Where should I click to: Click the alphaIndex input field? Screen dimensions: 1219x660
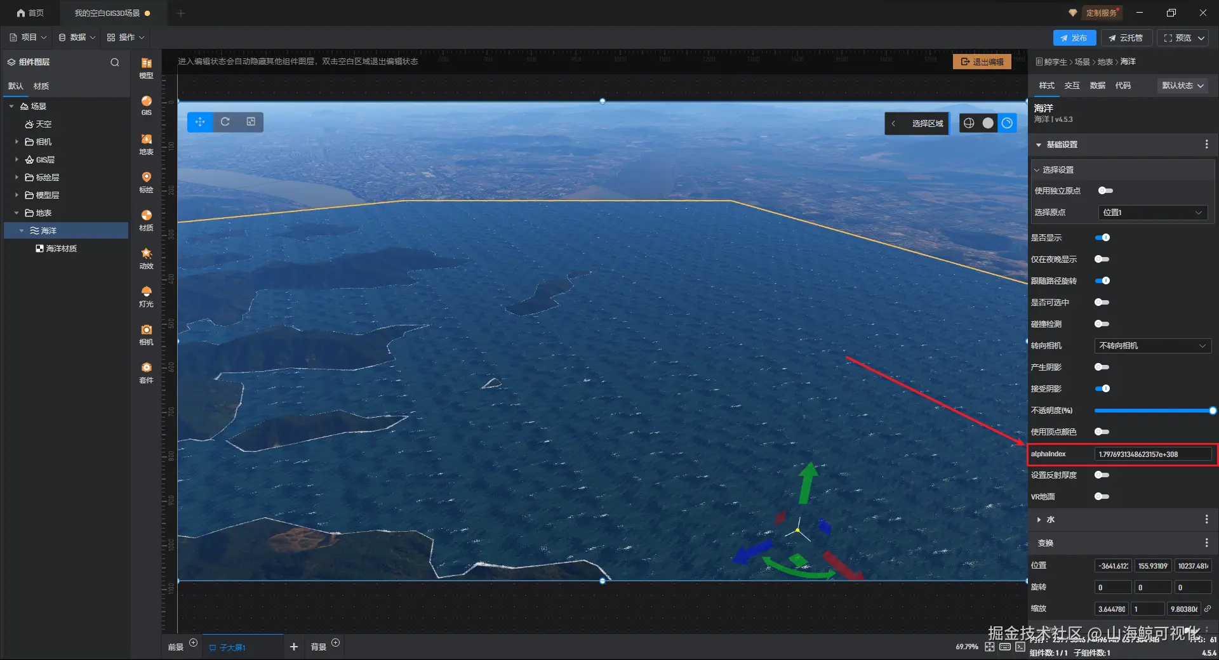click(1153, 454)
